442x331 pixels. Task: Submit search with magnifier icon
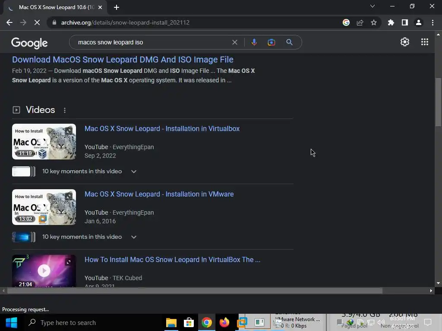coord(289,42)
